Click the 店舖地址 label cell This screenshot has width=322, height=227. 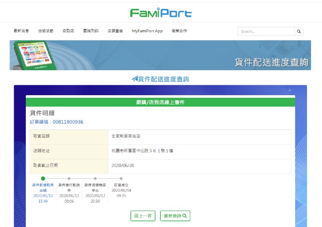click(x=69, y=152)
